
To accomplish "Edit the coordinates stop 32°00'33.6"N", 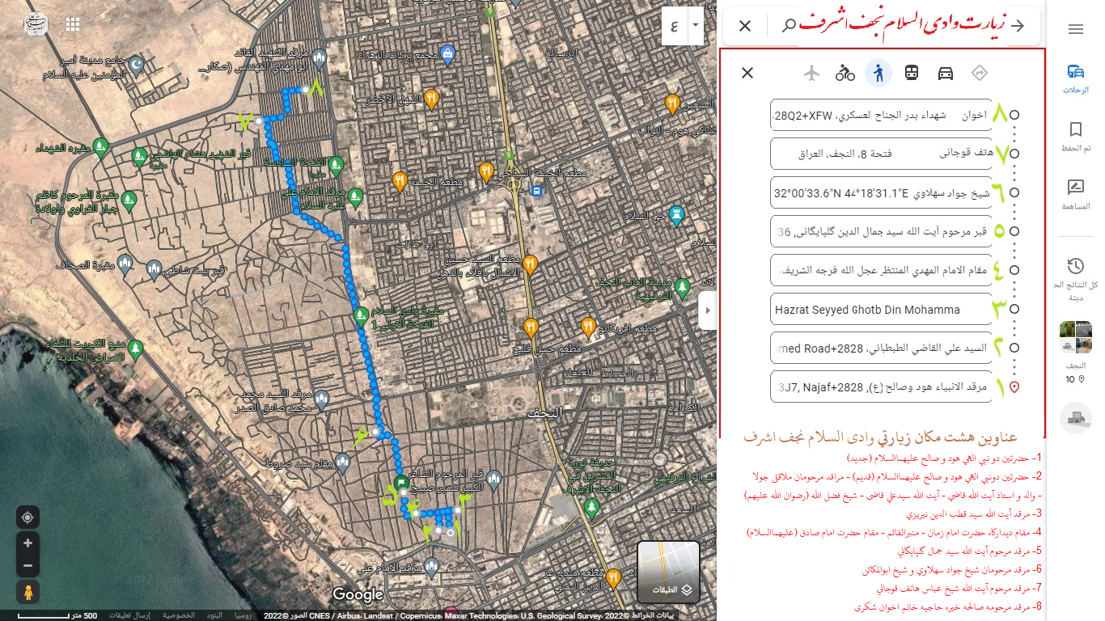I will (880, 192).
